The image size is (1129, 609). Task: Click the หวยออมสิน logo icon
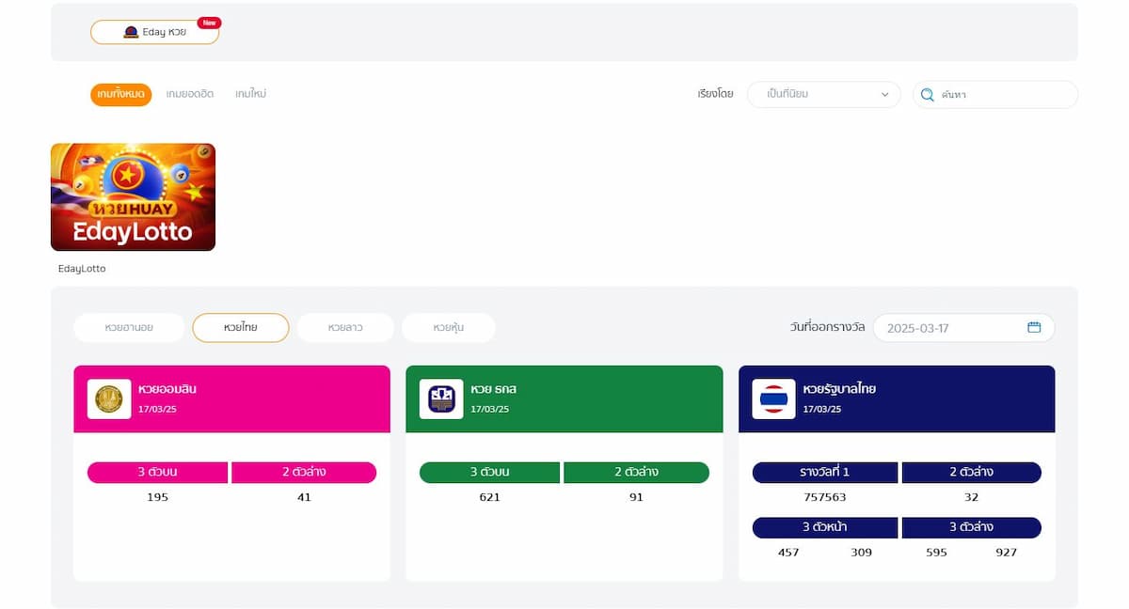[x=109, y=398]
